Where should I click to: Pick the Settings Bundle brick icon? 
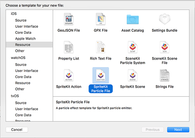click(x=164, y=19)
